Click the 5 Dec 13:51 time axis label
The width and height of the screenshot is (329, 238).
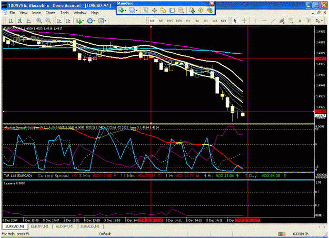click(x=72, y=221)
